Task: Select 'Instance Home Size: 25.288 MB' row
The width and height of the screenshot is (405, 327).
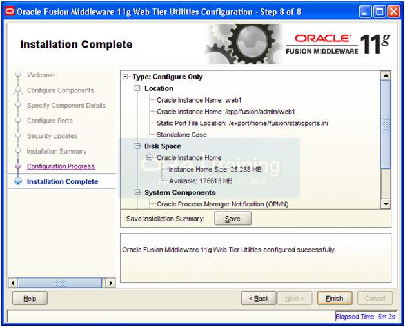Action: 215,170
